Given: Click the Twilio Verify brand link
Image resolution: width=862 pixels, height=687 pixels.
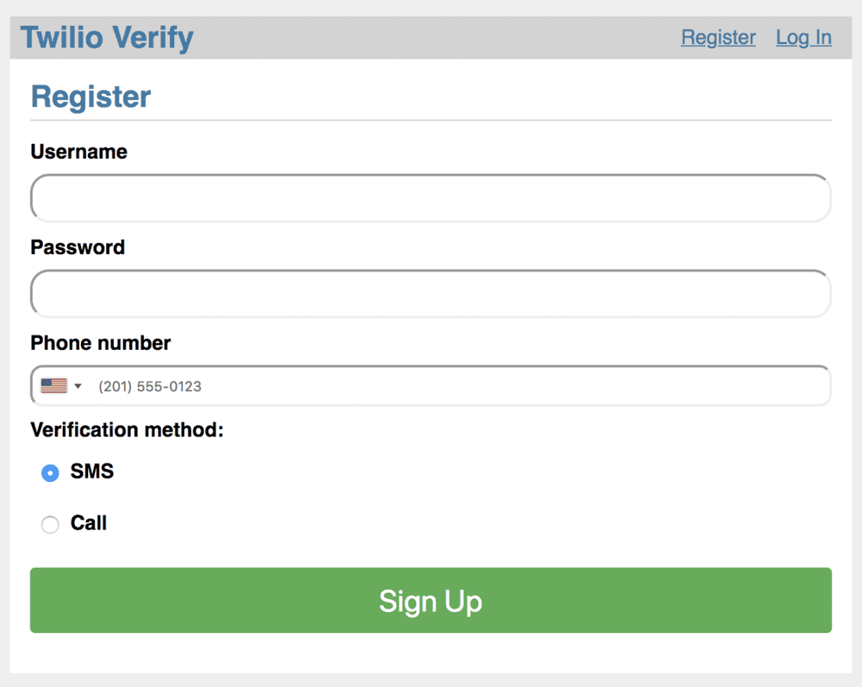Looking at the screenshot, I should 106,37.
